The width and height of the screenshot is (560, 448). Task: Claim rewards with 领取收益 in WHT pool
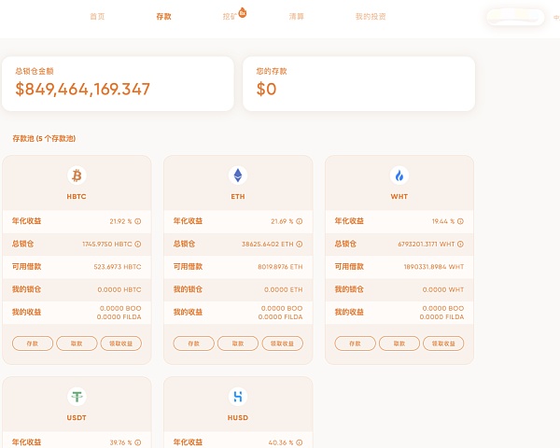coord(443,343)
